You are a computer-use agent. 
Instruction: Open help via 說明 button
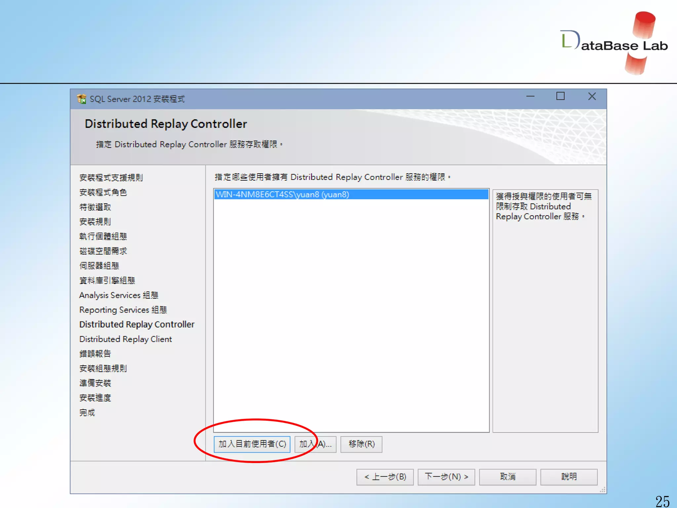[569, 477]
